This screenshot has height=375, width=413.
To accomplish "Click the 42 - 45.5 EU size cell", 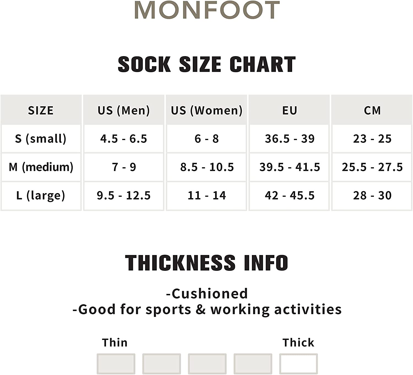I will tap(289, 195).
